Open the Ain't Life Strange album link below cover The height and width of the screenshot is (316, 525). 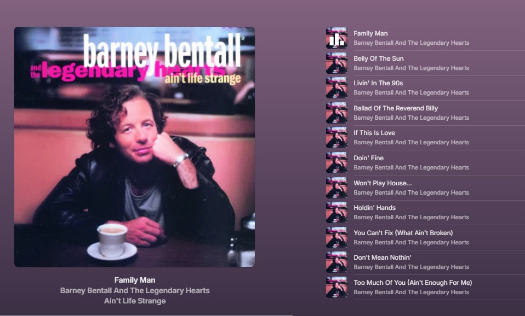pos(135,301)
